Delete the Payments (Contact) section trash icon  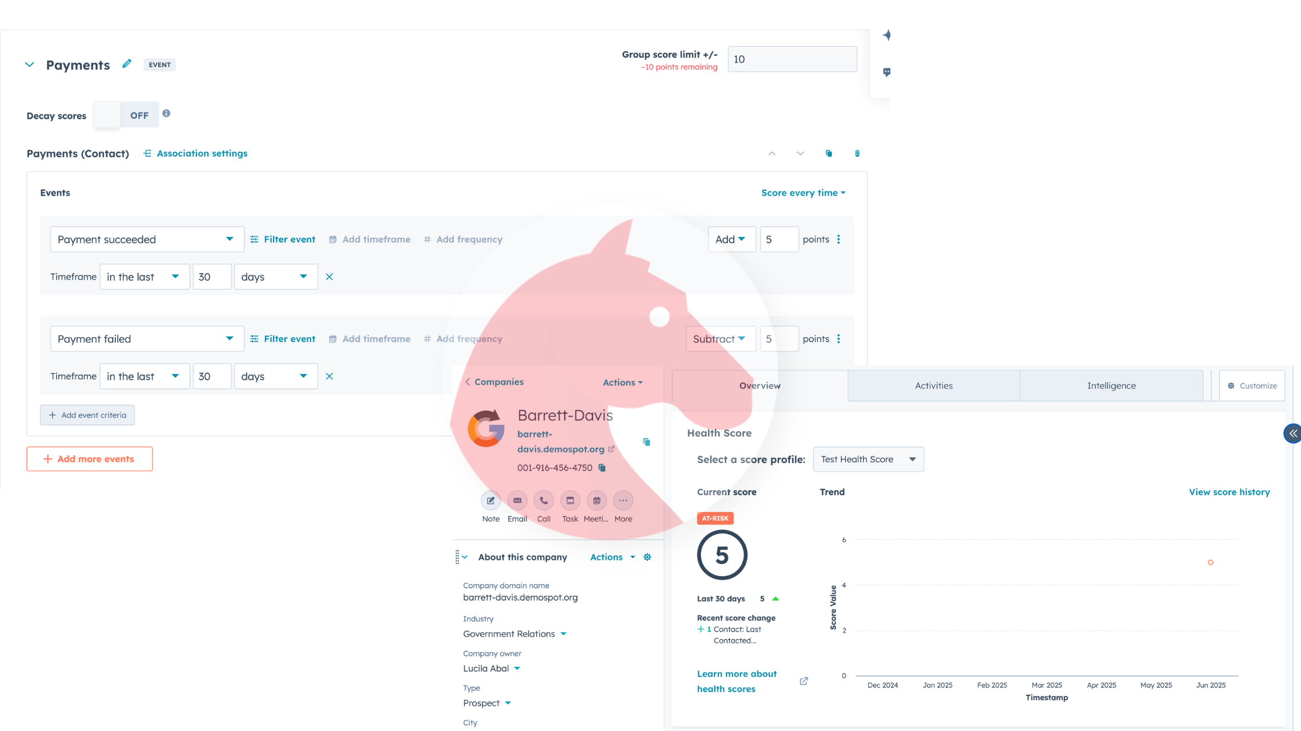coord(857,153)
